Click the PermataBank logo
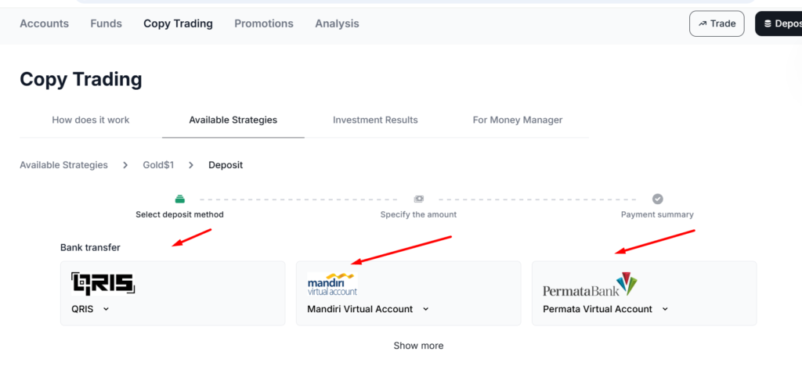This screenshot has height=377, width=802. coord(590,285)
